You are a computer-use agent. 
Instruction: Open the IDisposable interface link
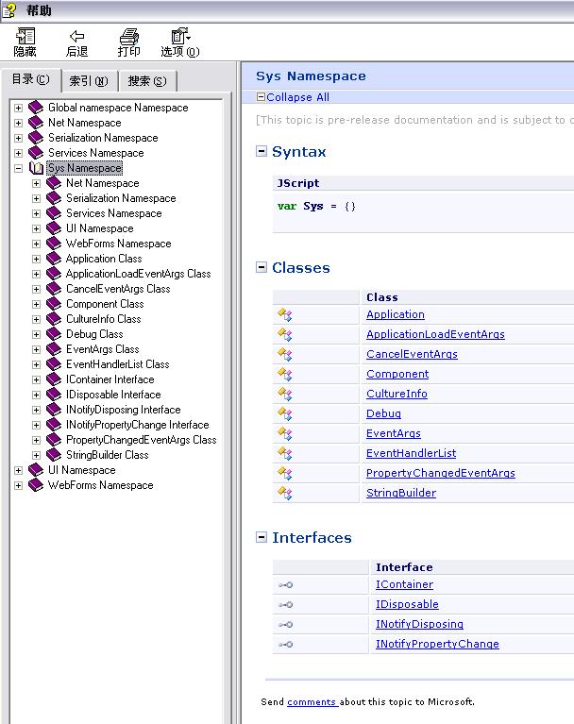pyautogui.click(x=407, y=604)
